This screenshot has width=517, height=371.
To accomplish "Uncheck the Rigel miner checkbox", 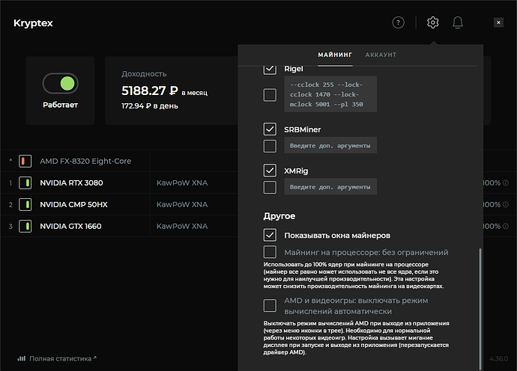I will pyautogui.click(x=270, y=69).
